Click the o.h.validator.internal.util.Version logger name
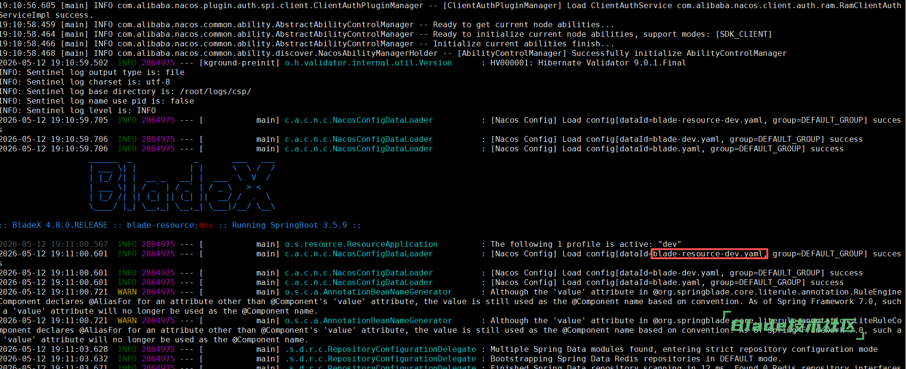This screenshot has height=369, width=906. pos(368,63)
